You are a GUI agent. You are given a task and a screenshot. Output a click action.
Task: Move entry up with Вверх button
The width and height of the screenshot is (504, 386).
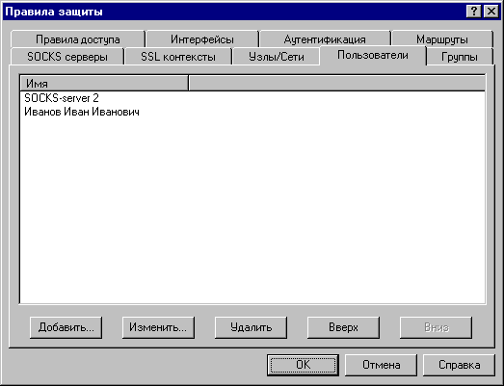pyautogui.click(x=343, y=327)
